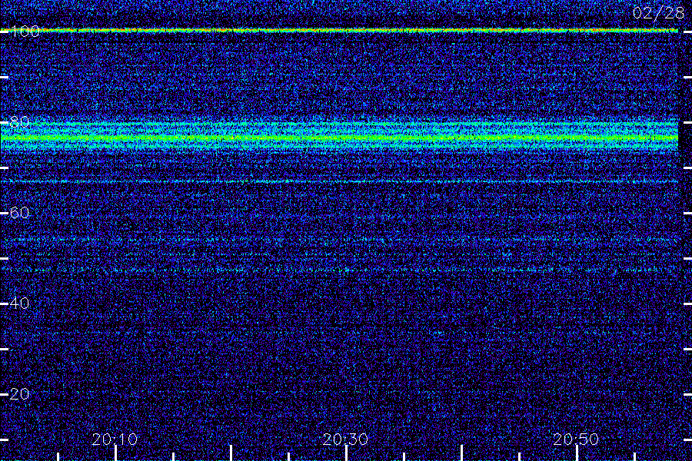692x461 pixels.
Task: Click the 100 frequency axis label
Action: point(25,32)
